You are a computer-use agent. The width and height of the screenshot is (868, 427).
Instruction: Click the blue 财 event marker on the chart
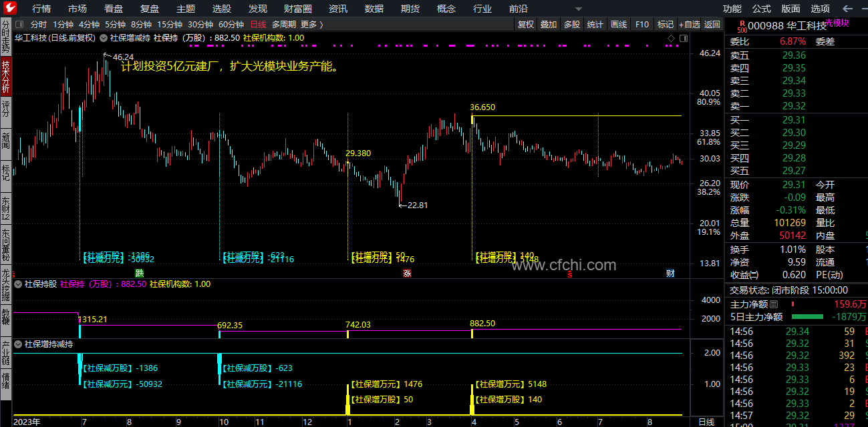(670, 273)
